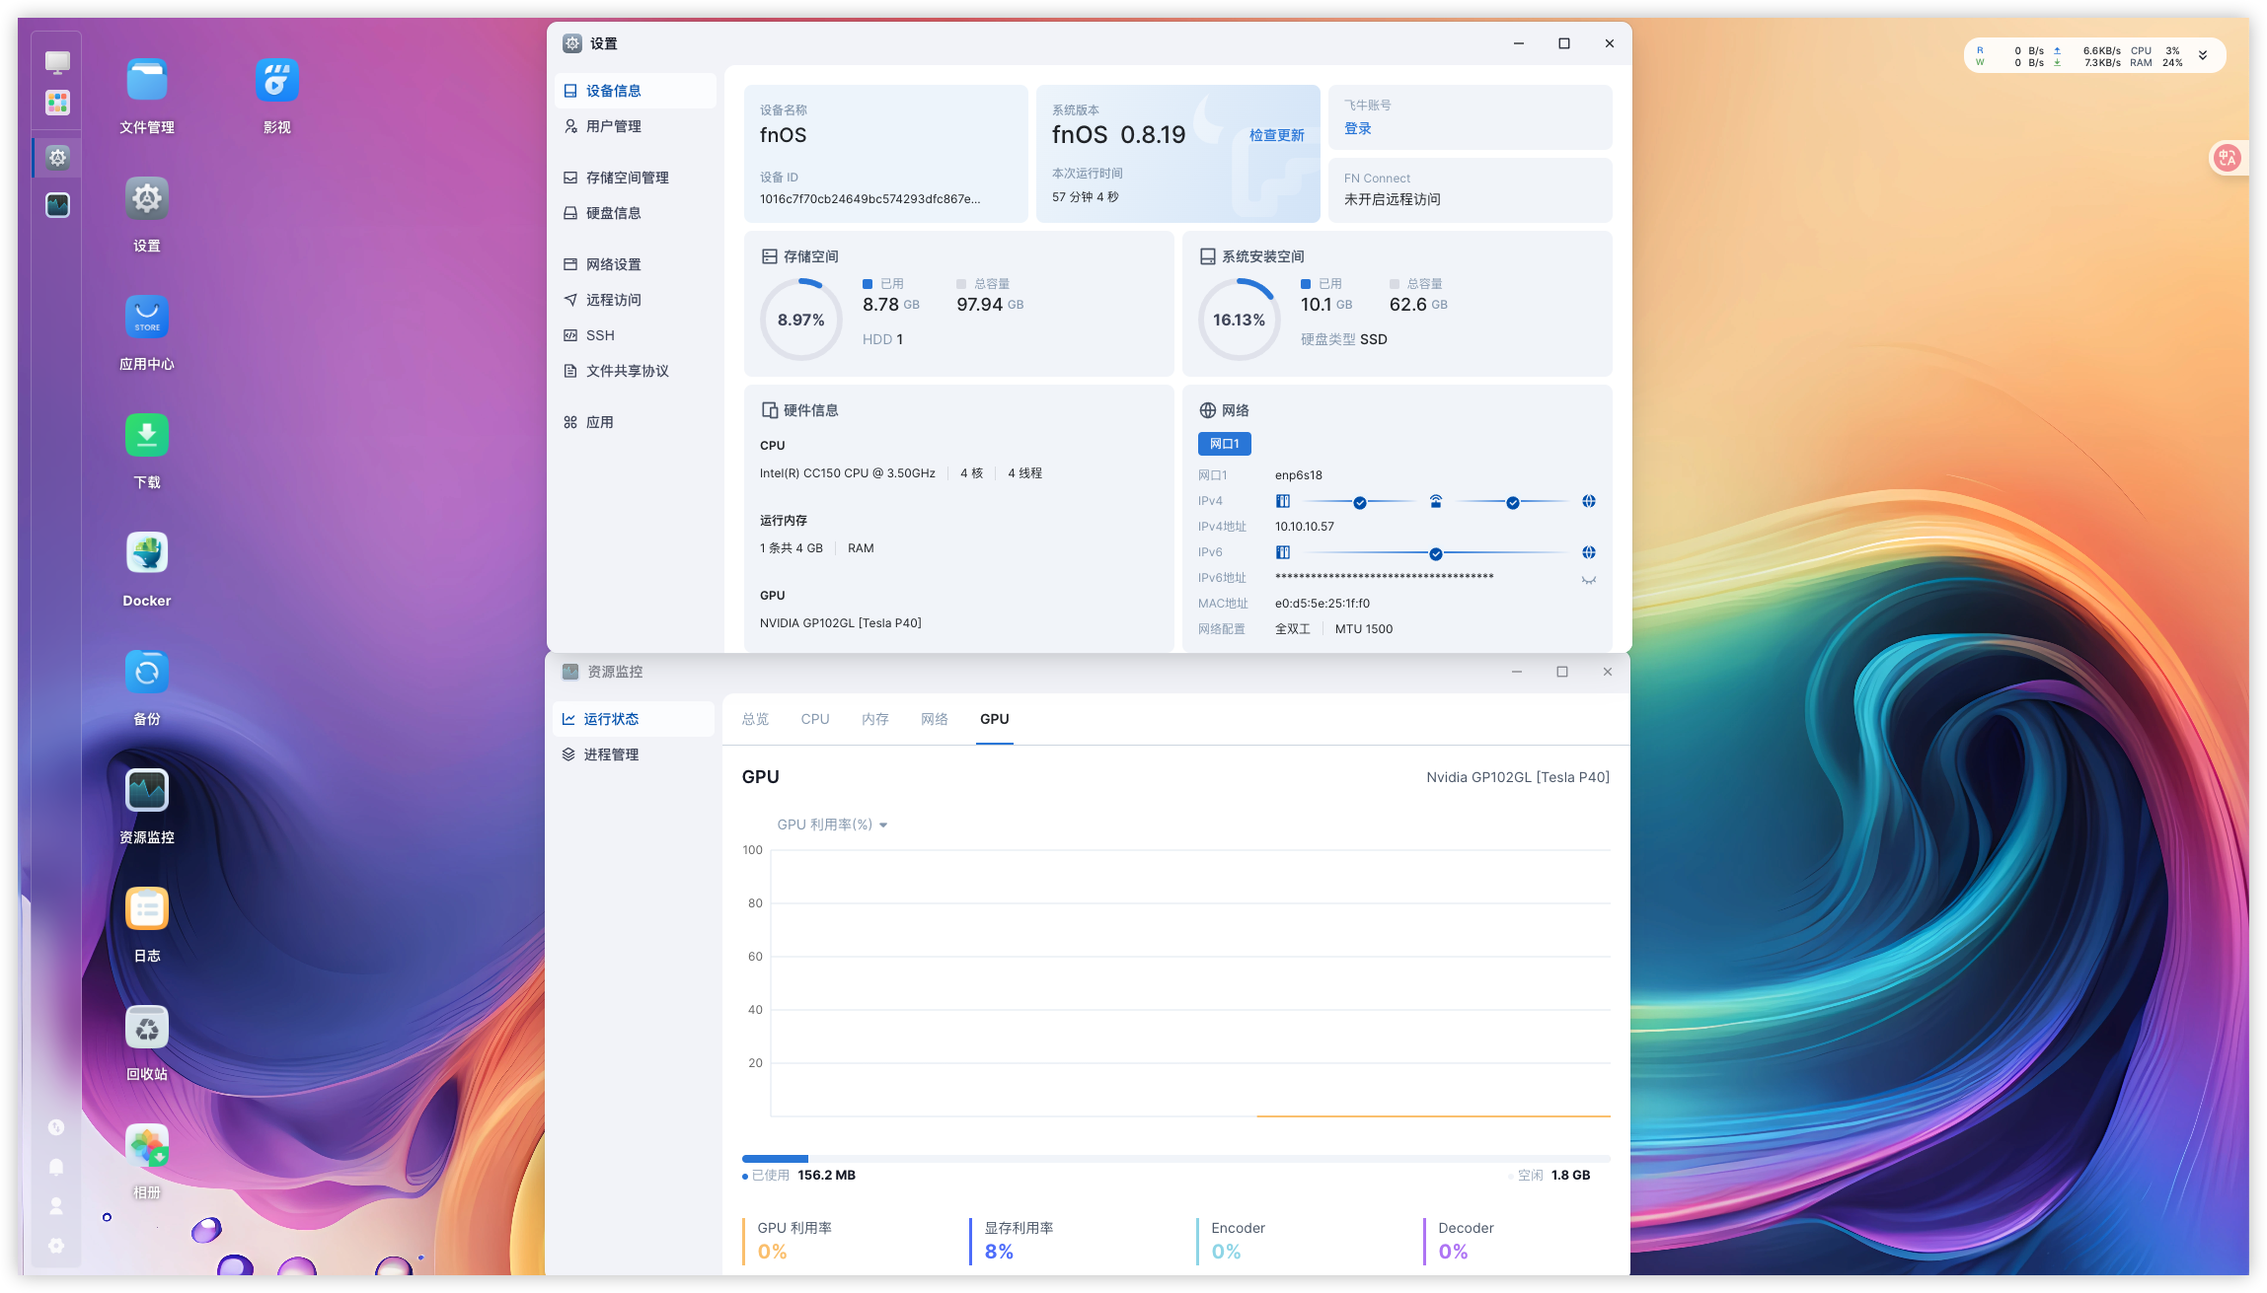The height and width of the screenshot is (1293, 2267).
Task: Open 硬盘信息 in settings sidebar
Action: (636, 213)
